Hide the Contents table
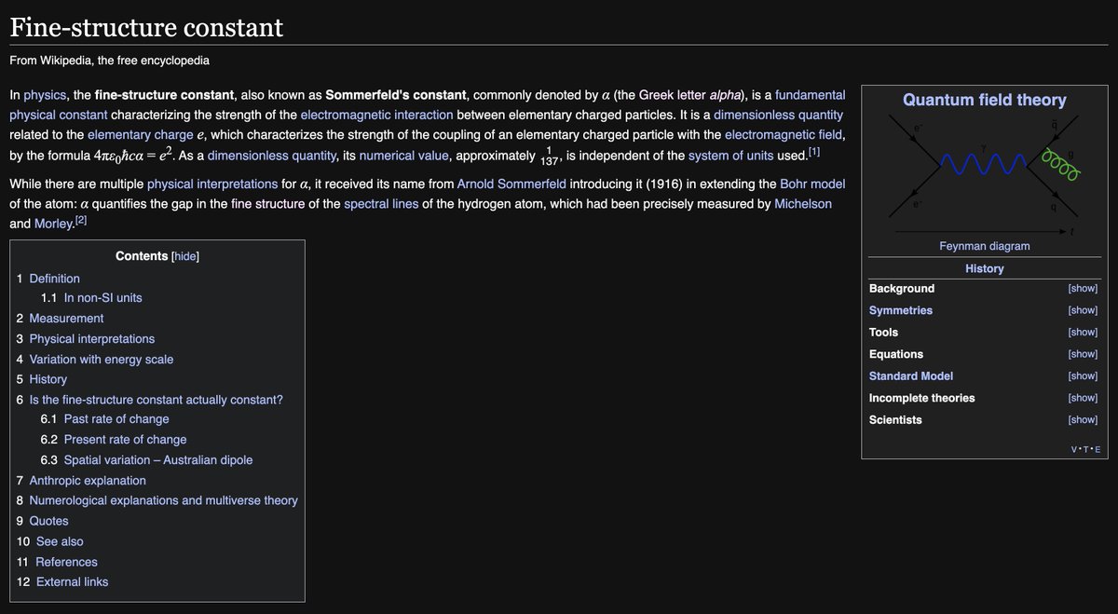The image size is (1118, 614). tap(184, 256)
